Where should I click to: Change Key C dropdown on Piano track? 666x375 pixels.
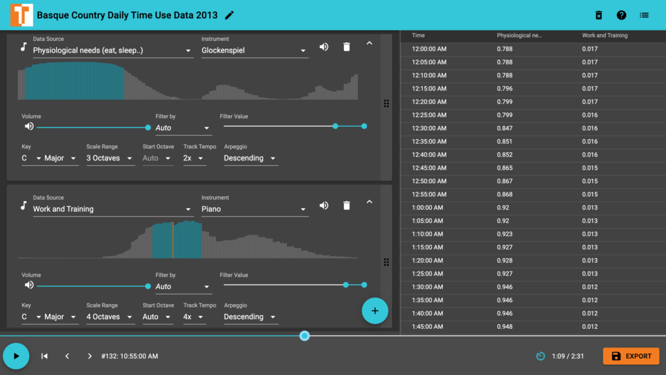tap(31, 317)
